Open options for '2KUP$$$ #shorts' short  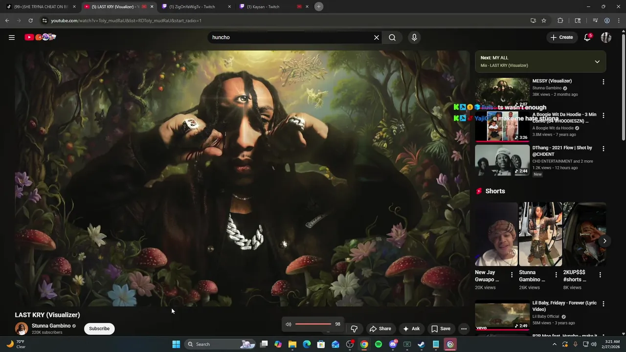click(600, 275)
